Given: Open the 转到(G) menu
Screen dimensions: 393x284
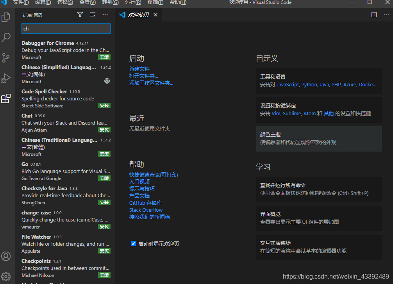Looking at the screenshot, I should [x=110, y=2].
